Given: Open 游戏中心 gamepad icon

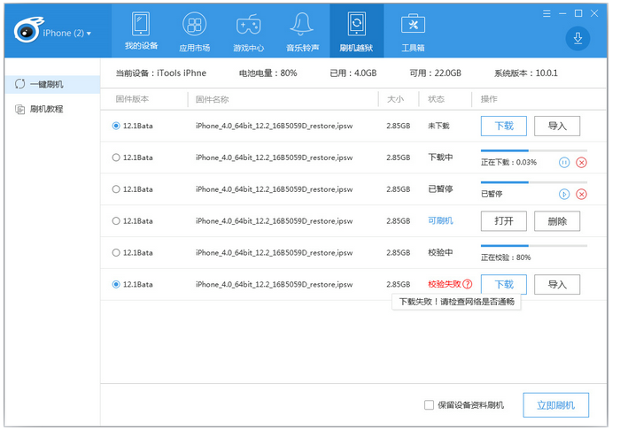Looking at the screenshot, I should 247,24.
